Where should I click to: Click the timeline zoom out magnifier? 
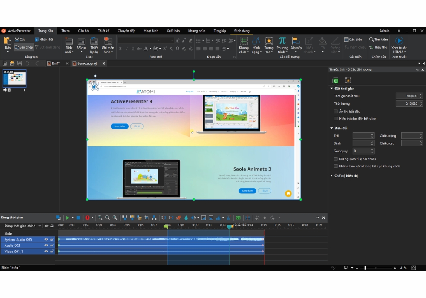(x=107, y=218)
